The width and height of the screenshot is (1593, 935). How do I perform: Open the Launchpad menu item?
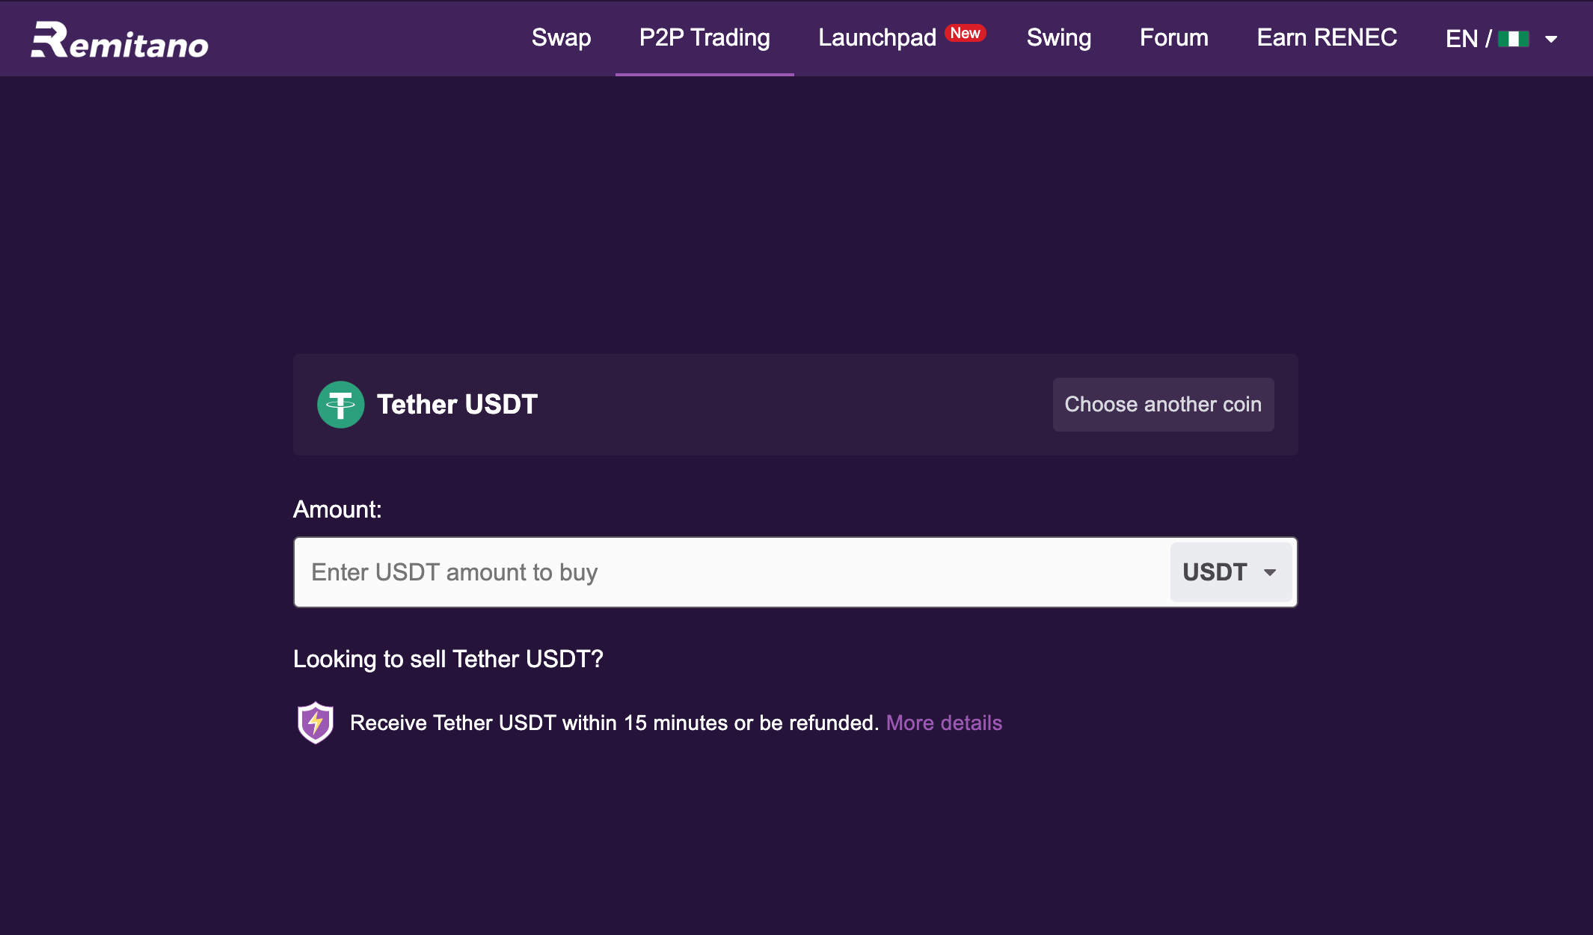(877, 37)
